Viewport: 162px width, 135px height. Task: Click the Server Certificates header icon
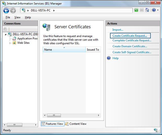(47, 27)
